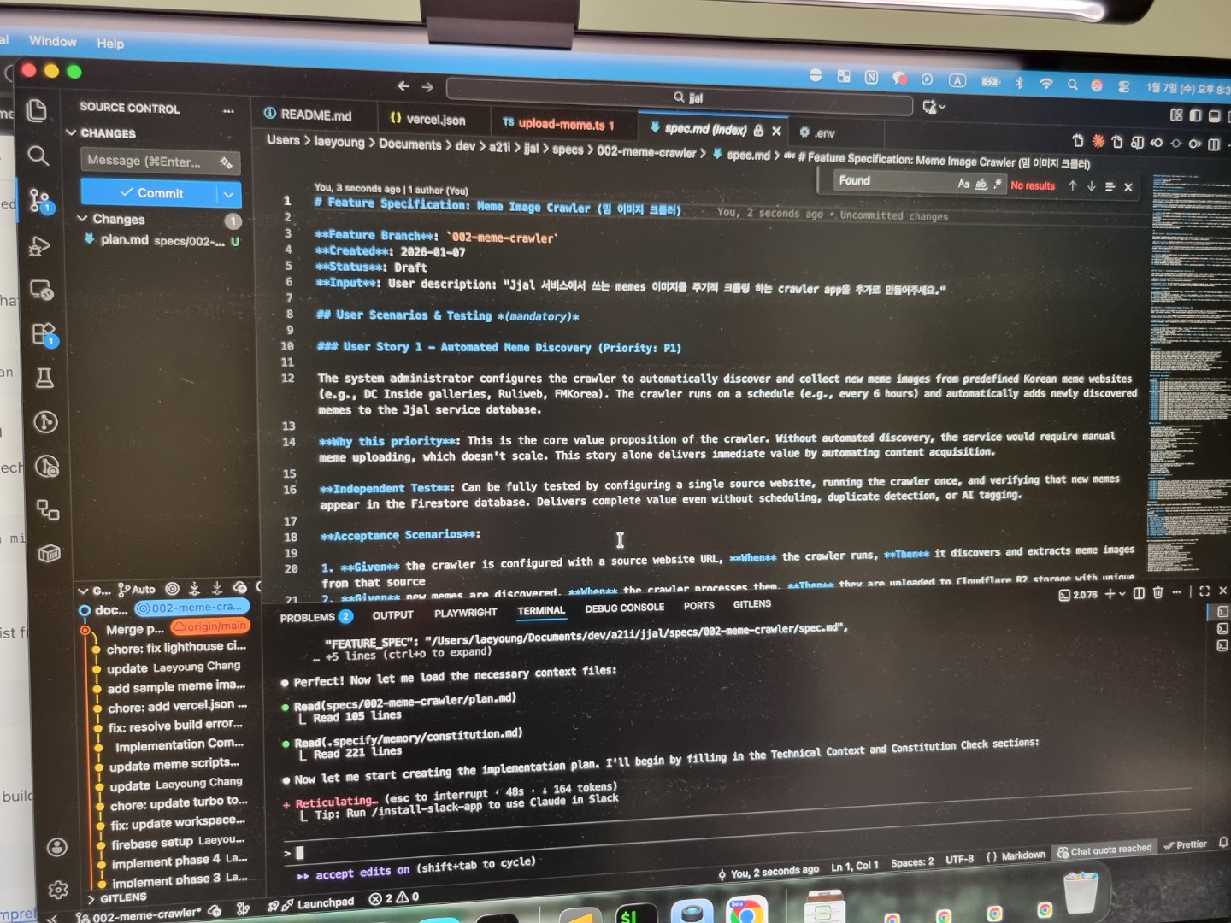
Task: Open the Search view icon
Action: tap(38, 155)
